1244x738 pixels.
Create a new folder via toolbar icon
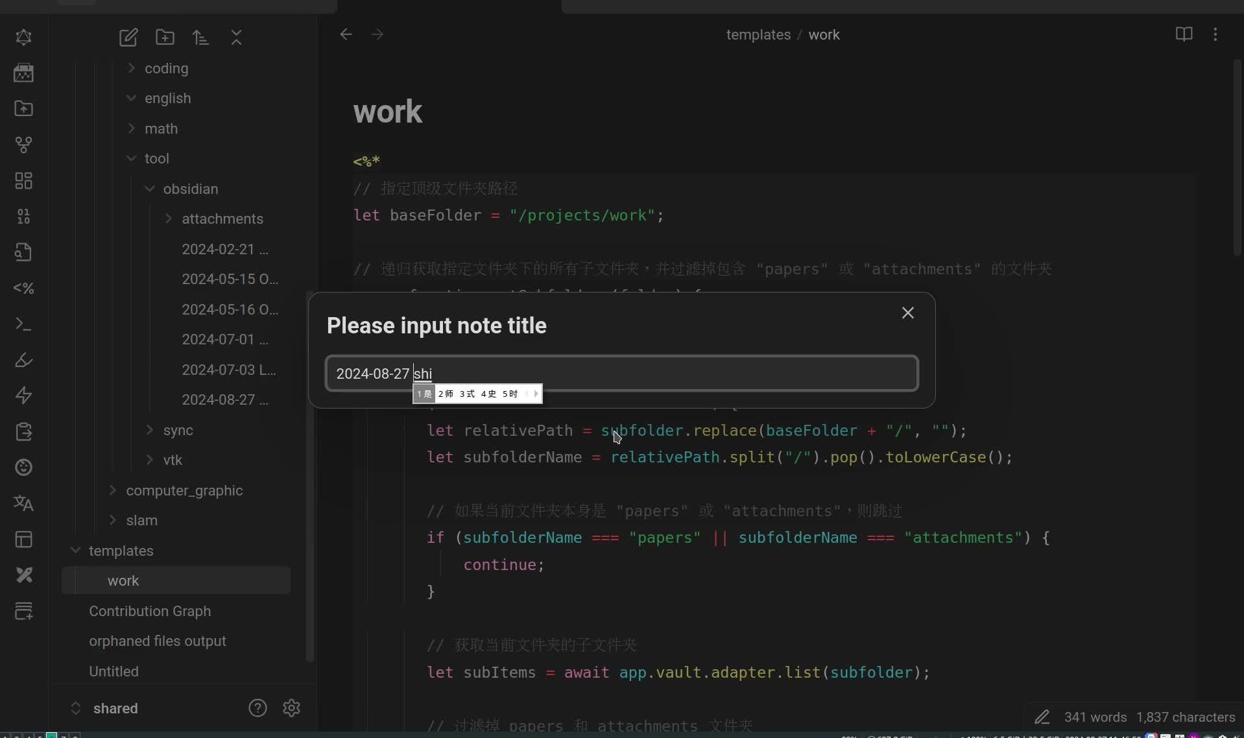165,37
